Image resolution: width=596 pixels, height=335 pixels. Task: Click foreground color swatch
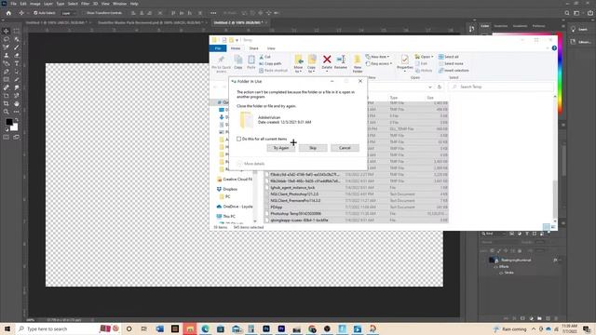[x=9, y=122]
